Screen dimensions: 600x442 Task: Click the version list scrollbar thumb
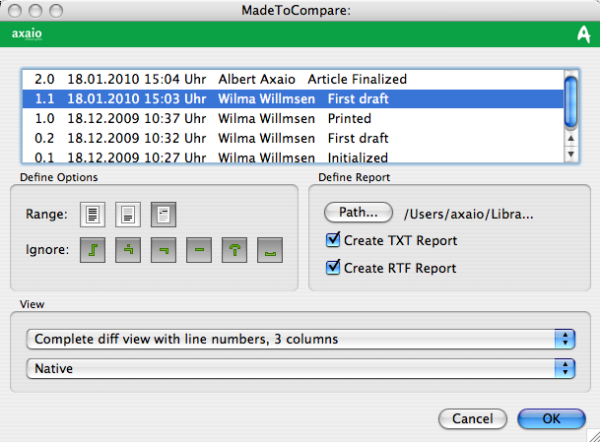pos(570,102)
